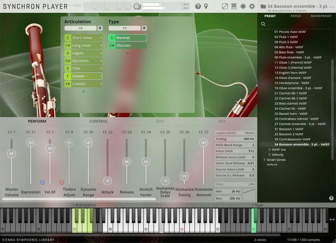Click the location pin icon in header
Image resolution: width=336 pixels, height=243 pixels.
[206, 6]
